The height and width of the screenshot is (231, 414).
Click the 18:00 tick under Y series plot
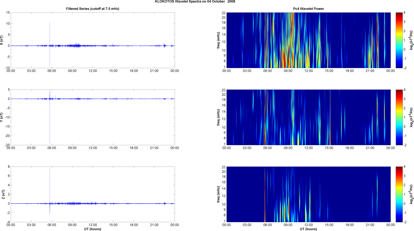coord(134,148)
